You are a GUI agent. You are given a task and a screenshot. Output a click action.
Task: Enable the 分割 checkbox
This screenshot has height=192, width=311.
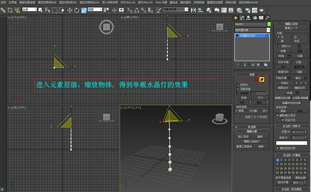(x=294, y=62)
